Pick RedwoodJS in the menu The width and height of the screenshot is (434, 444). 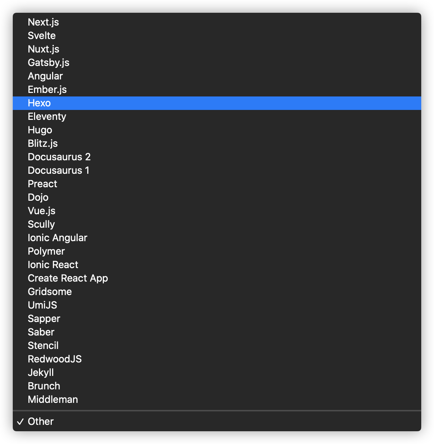55,359
